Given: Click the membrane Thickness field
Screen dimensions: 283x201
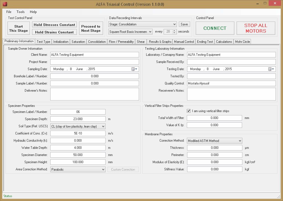Looking at the screenshot, I should pyautogui.click(x=214, y=148).
